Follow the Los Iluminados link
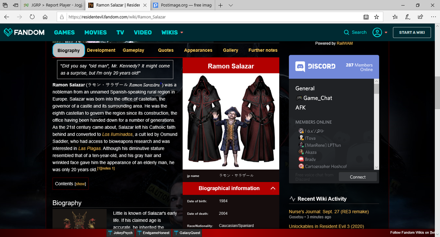440x237 pixels. tap(117, 134)
